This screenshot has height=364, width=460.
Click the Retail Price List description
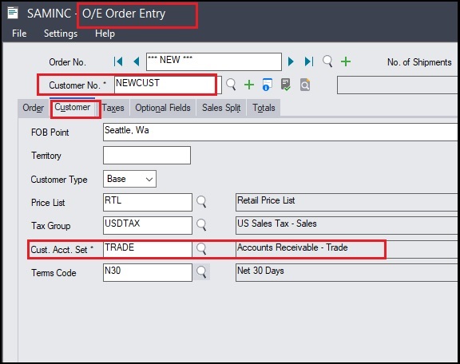click(347, 202)
